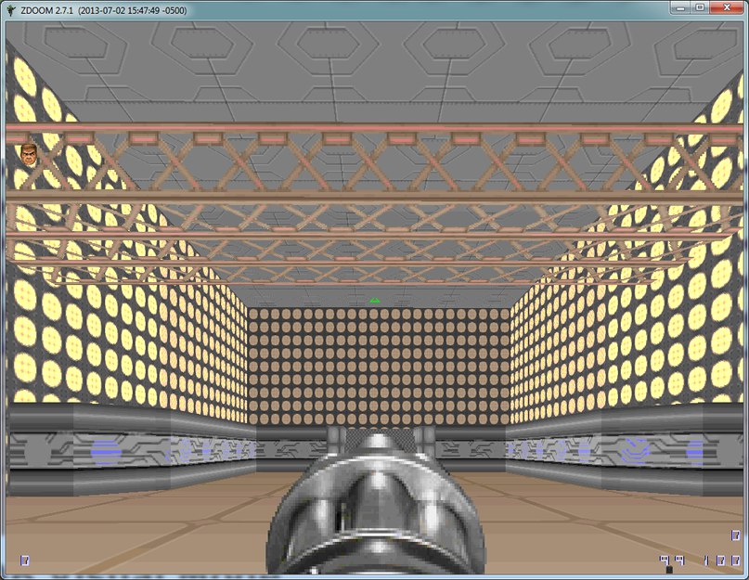This screenshot has width=749, height=580.
Task: Click the ZDOOM 2.7.1 title text
Action: pyautogui.click(x=104, y=10)
